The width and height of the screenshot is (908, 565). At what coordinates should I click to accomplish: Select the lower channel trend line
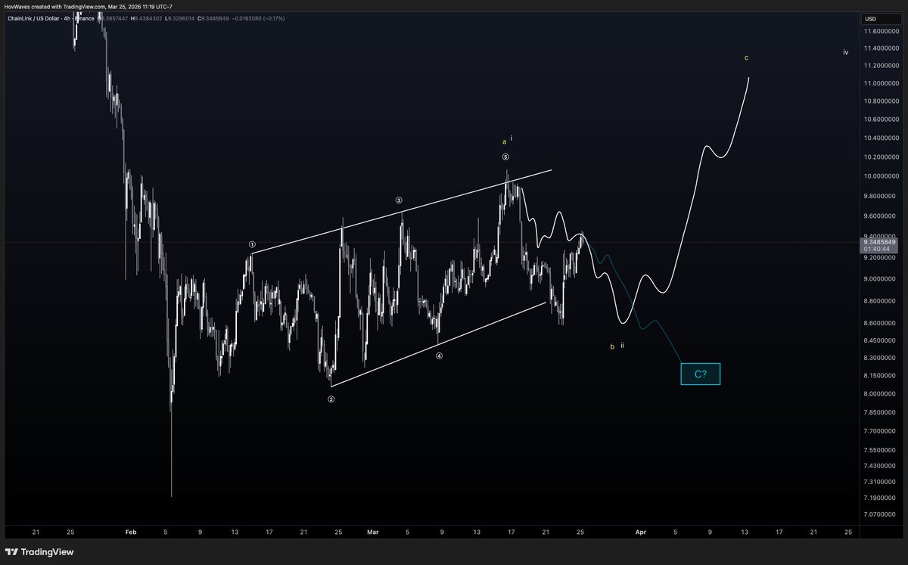click(438, 344)
